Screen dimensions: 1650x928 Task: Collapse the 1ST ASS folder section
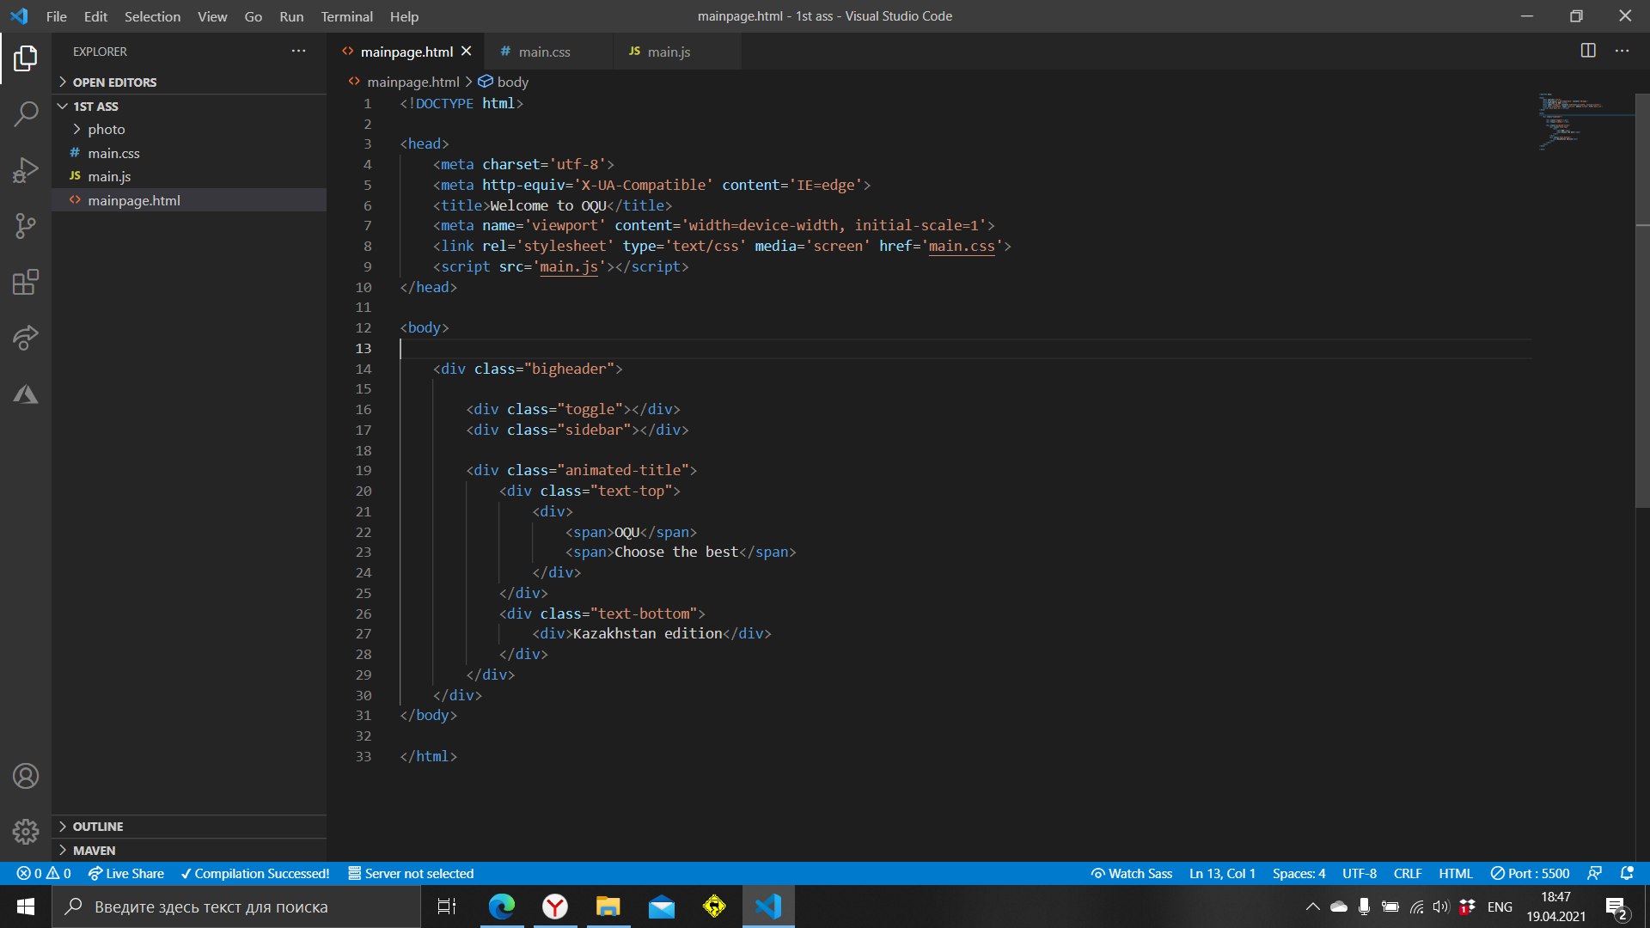click(189, 107)
